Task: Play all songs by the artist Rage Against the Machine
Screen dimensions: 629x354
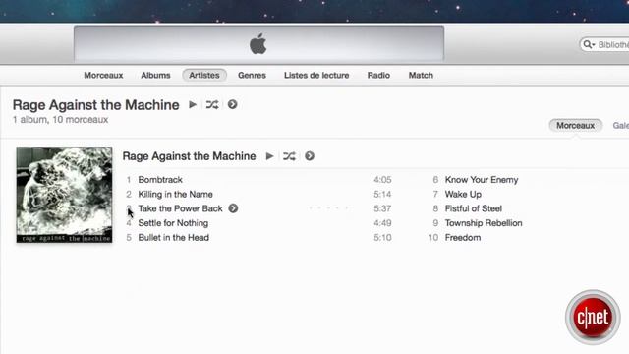Action: tap(193, 105)
